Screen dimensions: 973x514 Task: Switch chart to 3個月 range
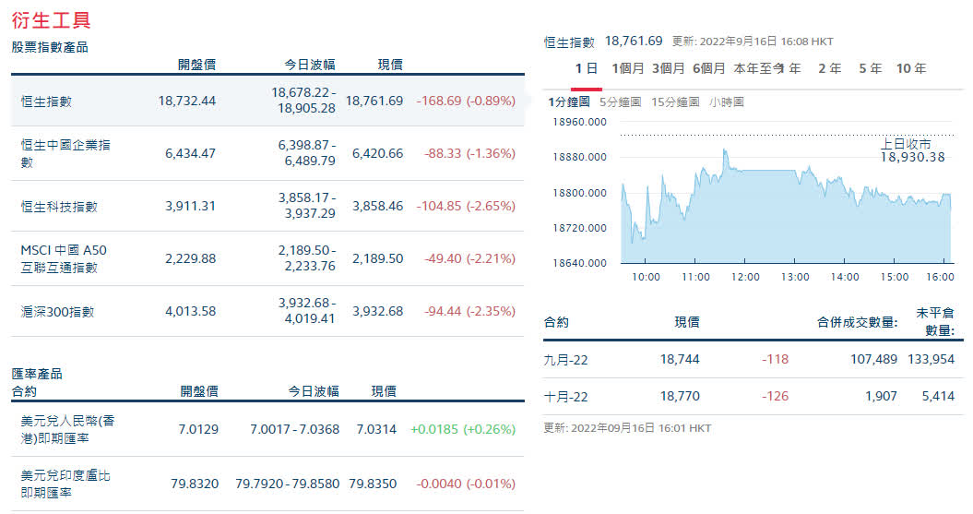coord(669,68)
